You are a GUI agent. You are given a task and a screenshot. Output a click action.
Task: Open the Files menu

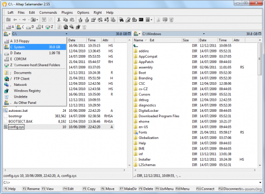pos(21,13)
